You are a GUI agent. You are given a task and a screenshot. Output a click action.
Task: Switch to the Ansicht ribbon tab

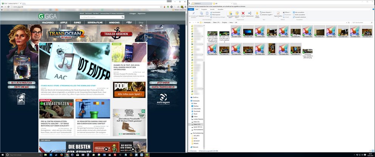212,9
